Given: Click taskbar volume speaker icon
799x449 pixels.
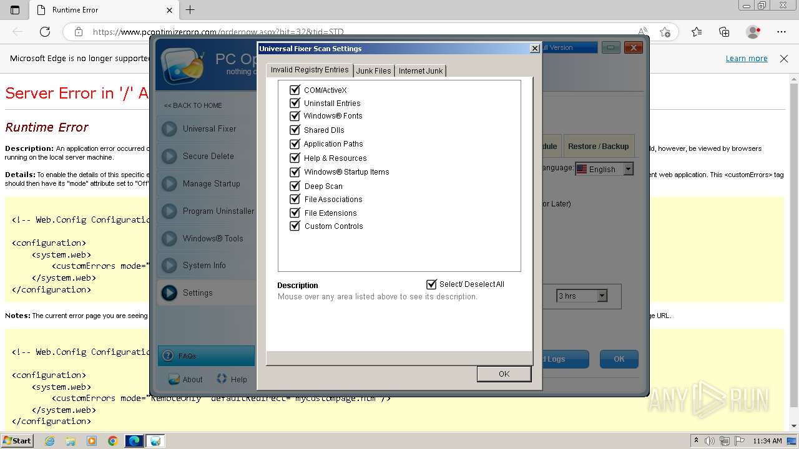Looking at the screenshot, I should click(710, 441).
